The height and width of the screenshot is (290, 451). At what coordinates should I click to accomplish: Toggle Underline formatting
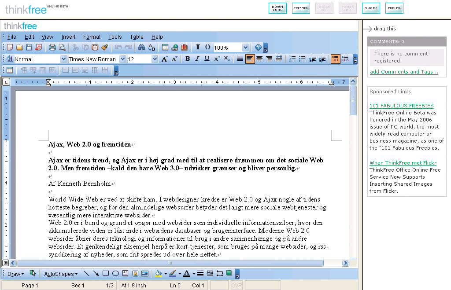207,59
